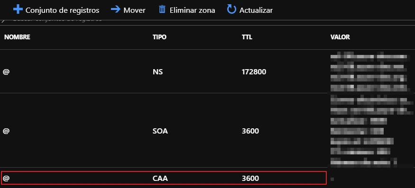
Task: Sort by the TIPO column header
Action: coord(159,37)
